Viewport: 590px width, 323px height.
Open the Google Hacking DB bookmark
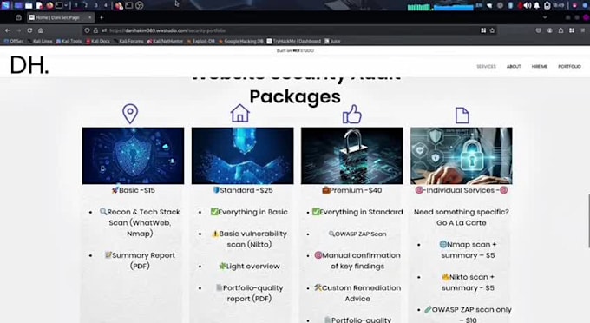[241, 41]
